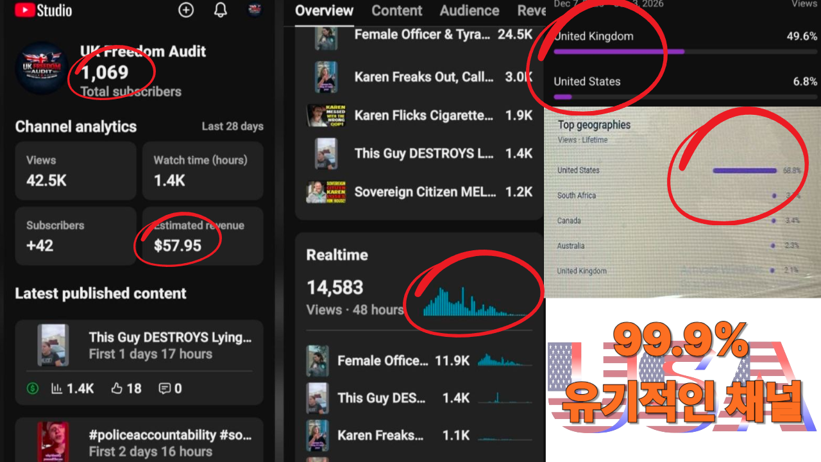Open the Audience tab
The width and height of the screenshot is (821, 462).
pos(470,11)
